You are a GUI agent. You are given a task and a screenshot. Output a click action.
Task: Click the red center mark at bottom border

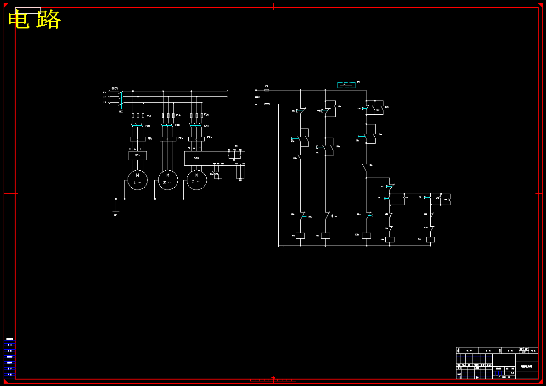coord(273,380)
